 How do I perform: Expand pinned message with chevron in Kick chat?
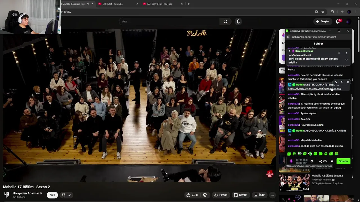pyautogui.click(x=346, y=60)
